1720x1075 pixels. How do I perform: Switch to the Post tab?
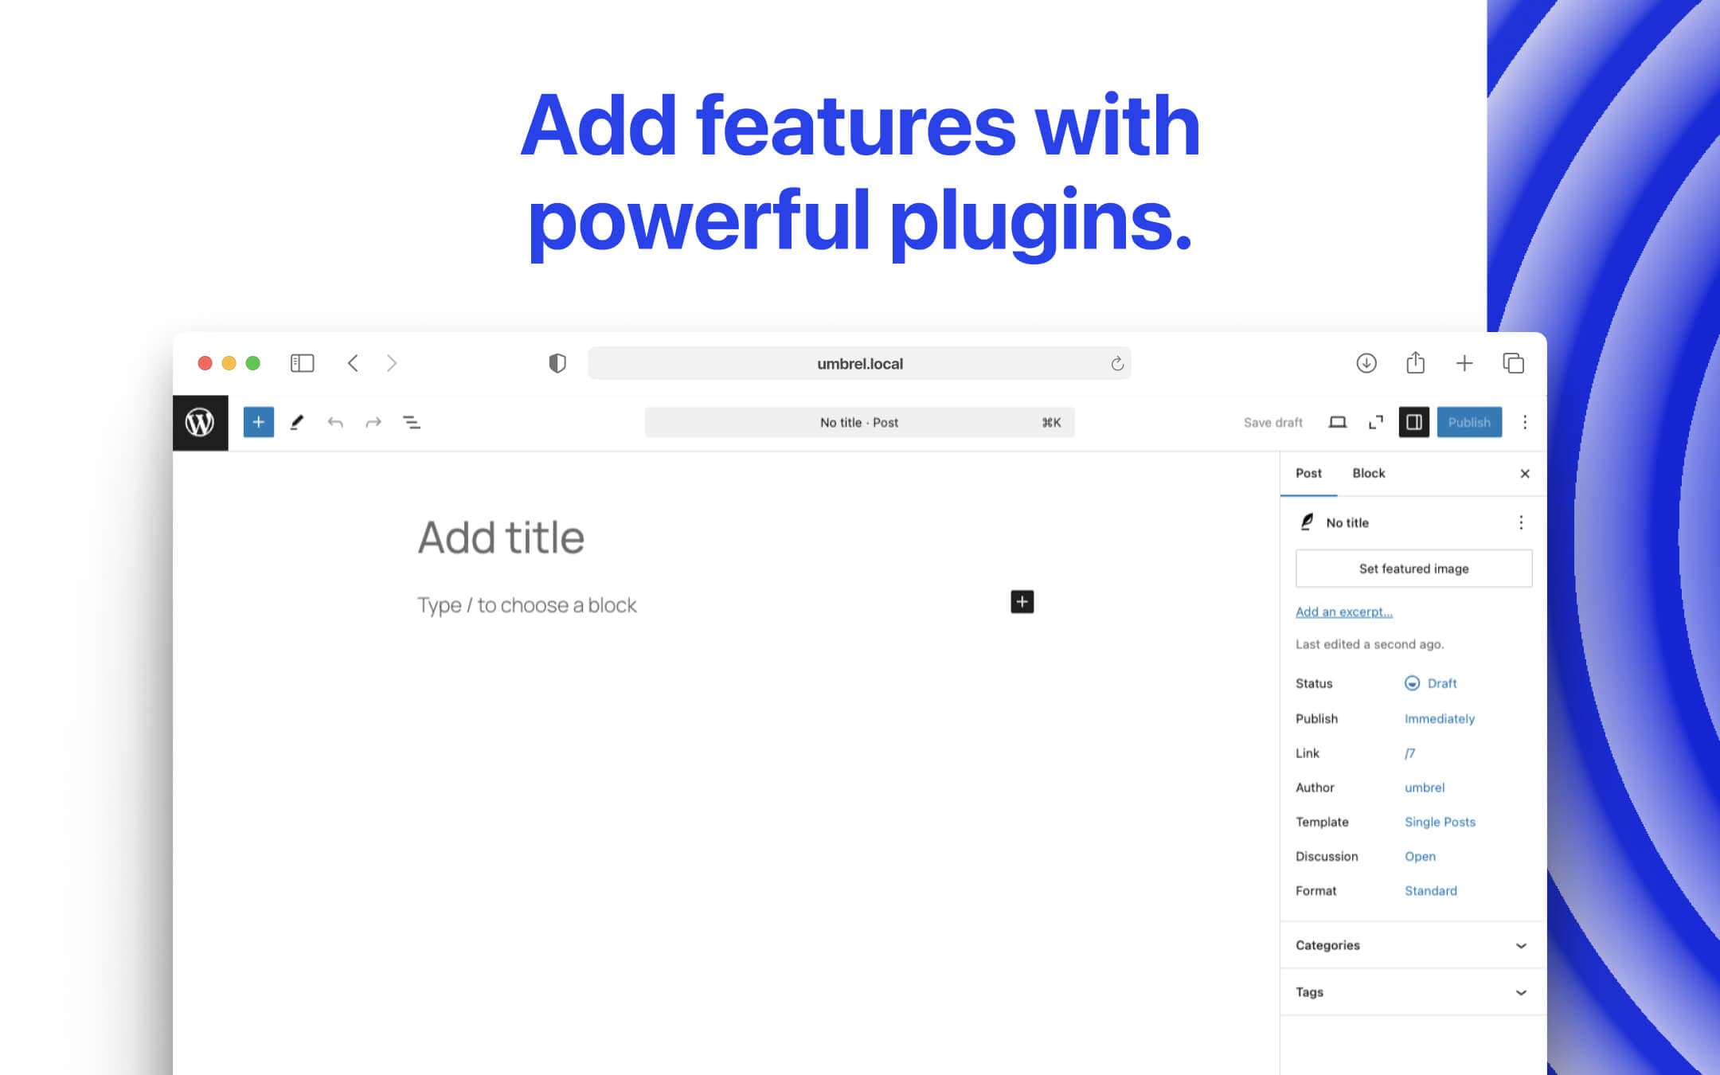pyautogui.click(x=1309, y=472)
